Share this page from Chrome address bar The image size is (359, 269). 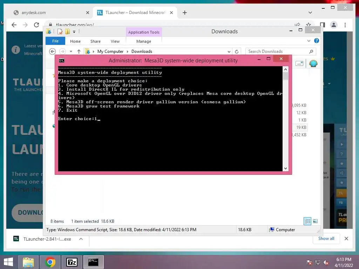click(297, 25)
